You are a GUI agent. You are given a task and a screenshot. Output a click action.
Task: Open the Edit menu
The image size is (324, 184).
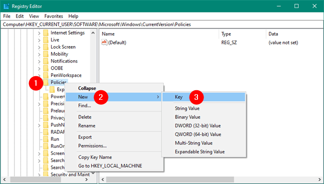click(19, 16)
